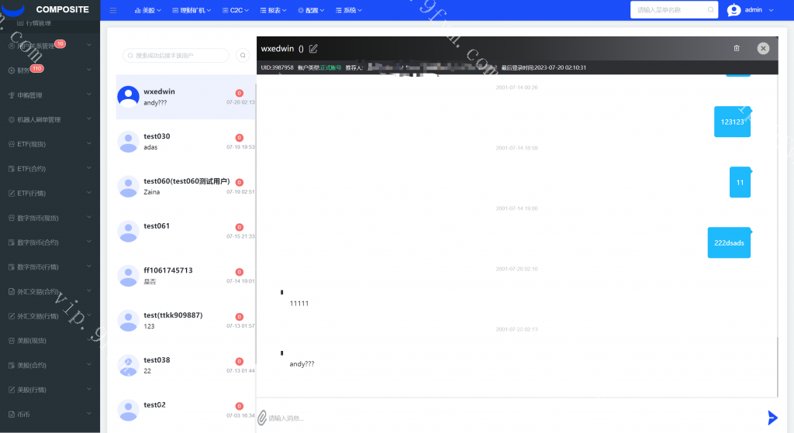The height and width of the screenshot is (433, 794).
Task: Close the chat panel with X icon
Action: (763, 48)
